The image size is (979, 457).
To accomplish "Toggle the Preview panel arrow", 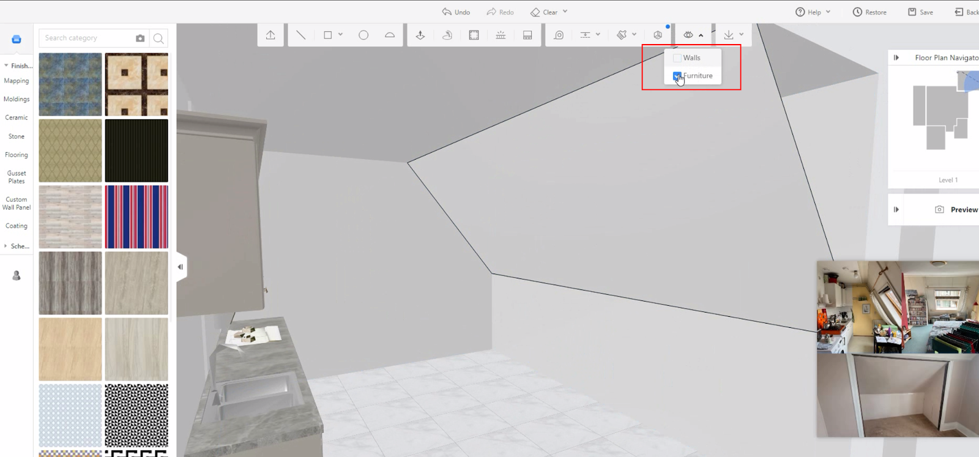I will (896, 210).
